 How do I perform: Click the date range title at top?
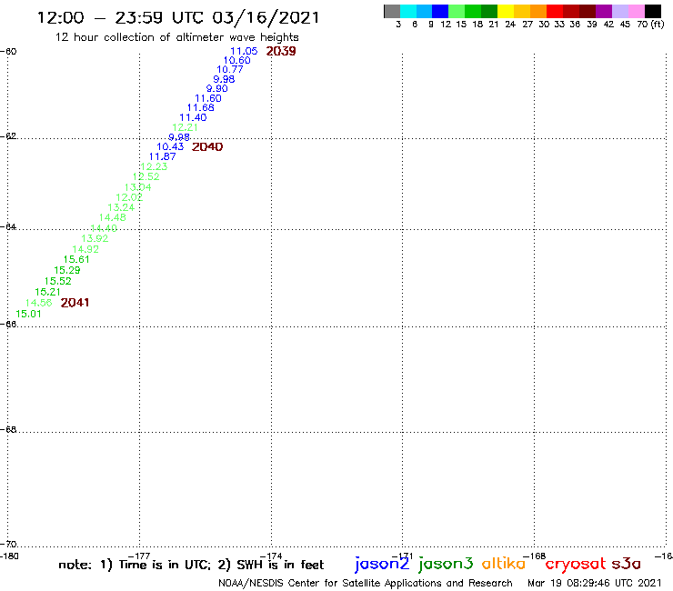point(178,17)
